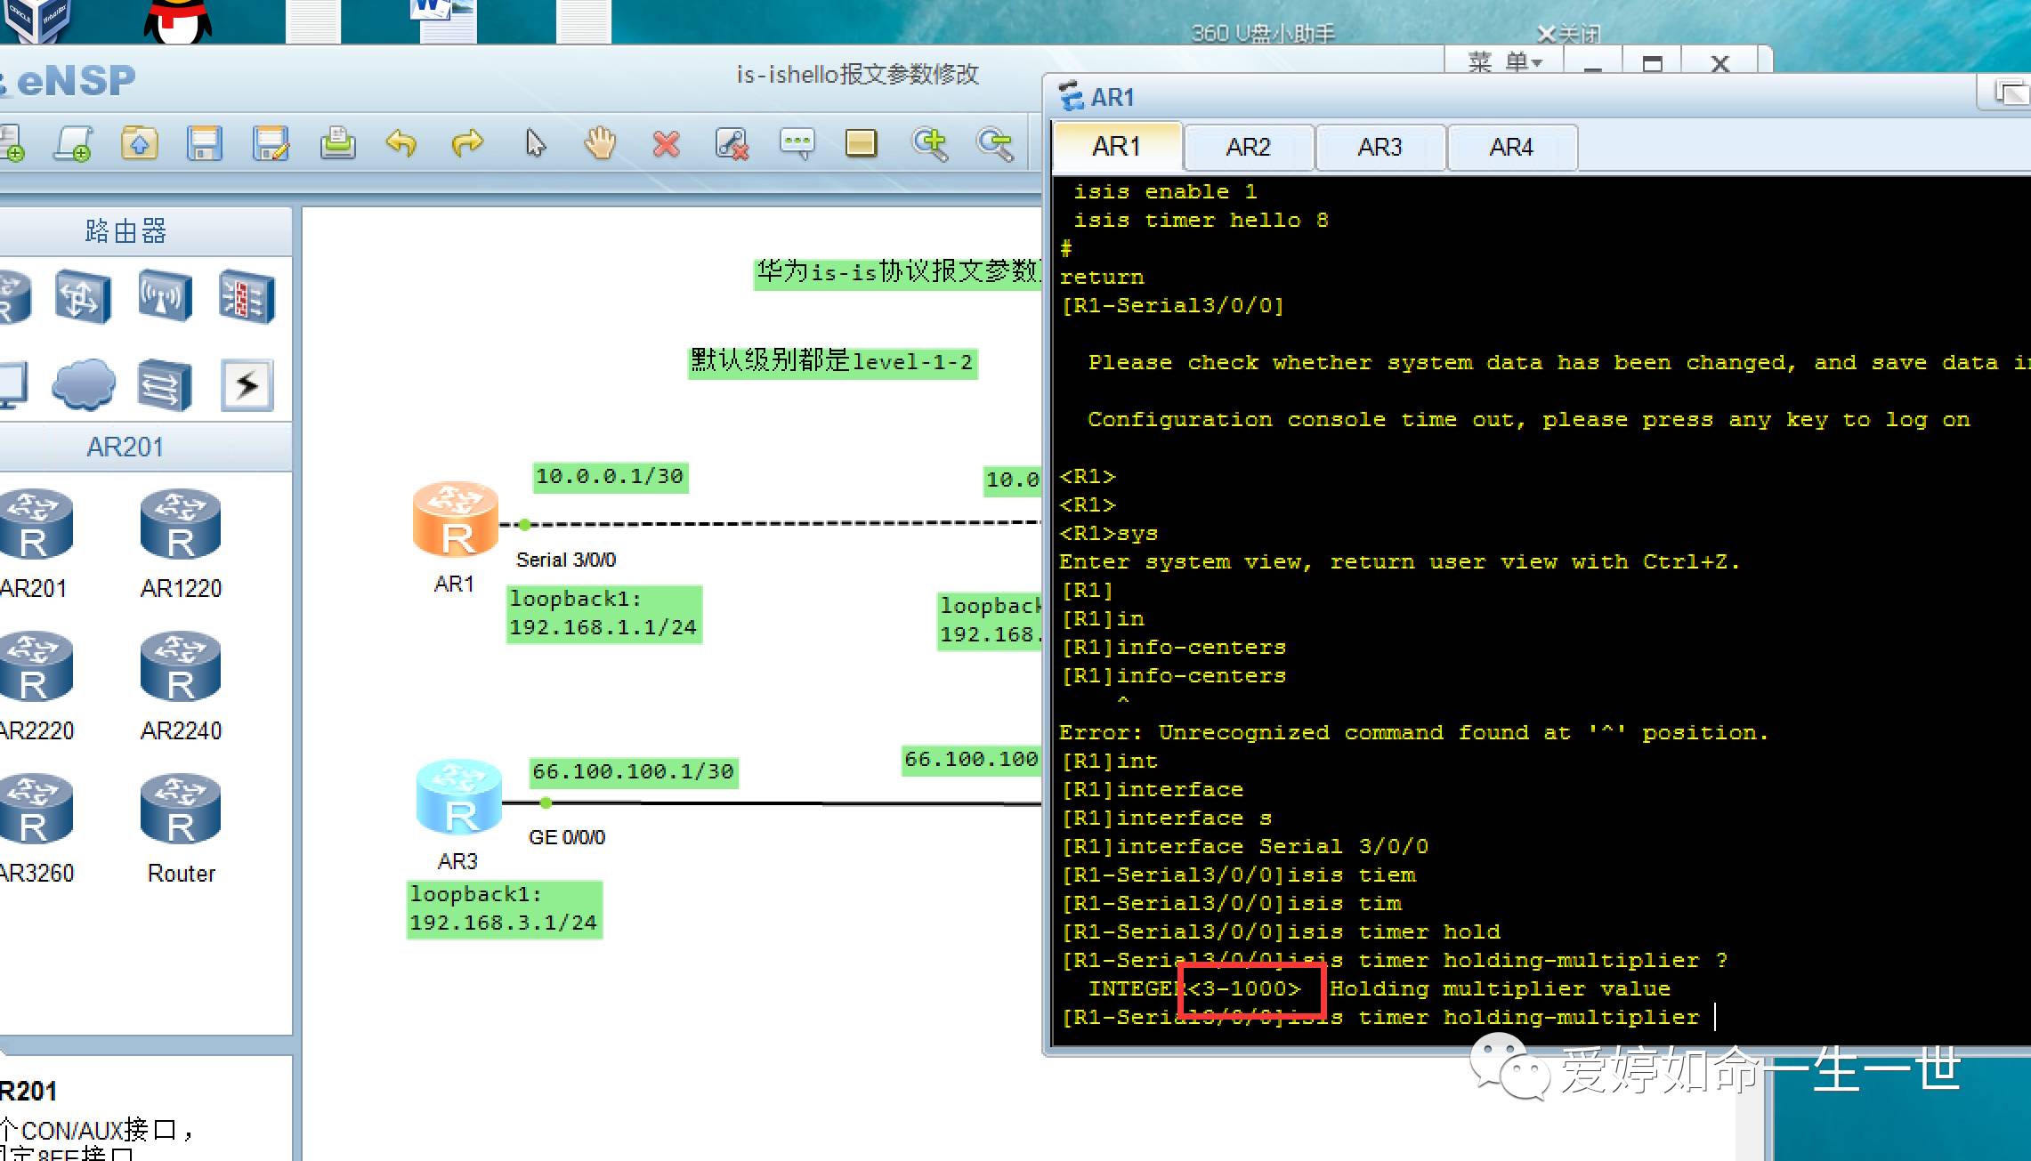Select the AR3 router on canvas
This screenshot has height=1161, width=2031.
click(x=459, y=798)
